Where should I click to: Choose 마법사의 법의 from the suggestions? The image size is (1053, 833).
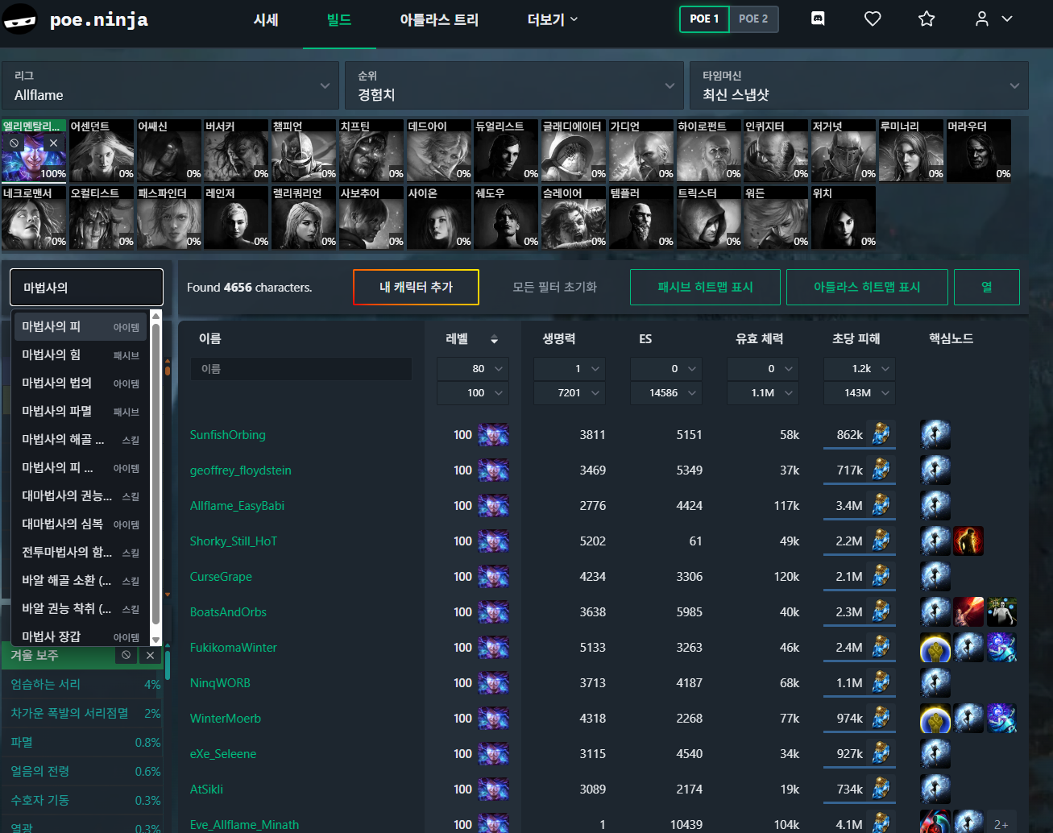click(x=81, y=383)
